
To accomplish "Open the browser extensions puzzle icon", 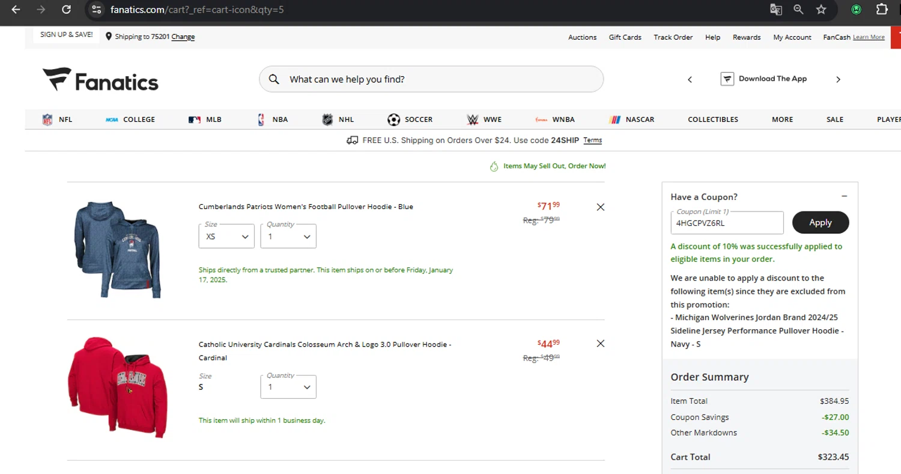I will (881, 10).
